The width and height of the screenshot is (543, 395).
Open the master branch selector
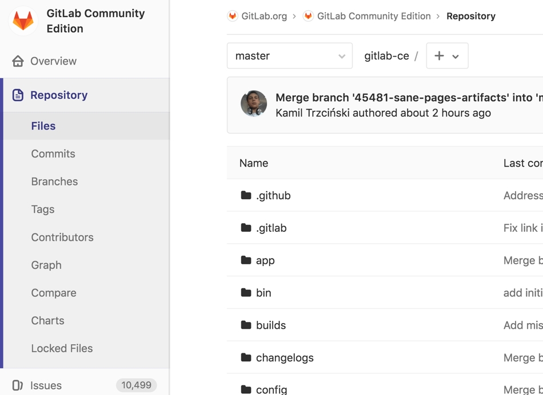point(289,56)
